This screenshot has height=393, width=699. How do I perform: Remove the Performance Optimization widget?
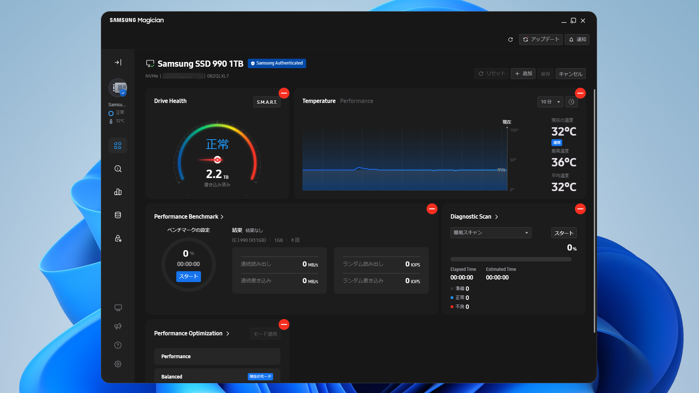click(x=284, y=324)
